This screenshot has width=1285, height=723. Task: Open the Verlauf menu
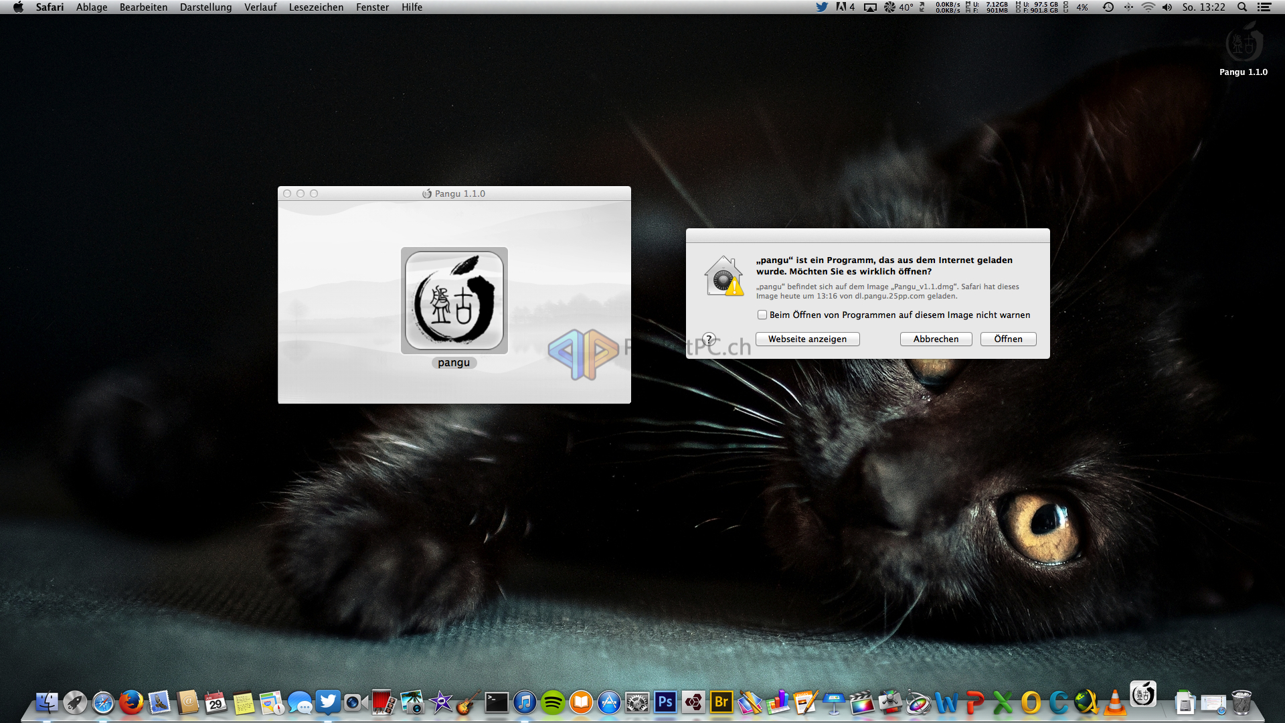click(260, 7)
